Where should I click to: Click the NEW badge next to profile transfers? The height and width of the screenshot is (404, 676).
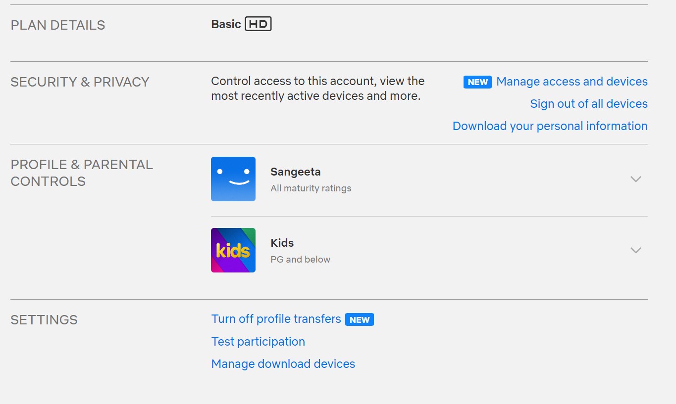359,319
